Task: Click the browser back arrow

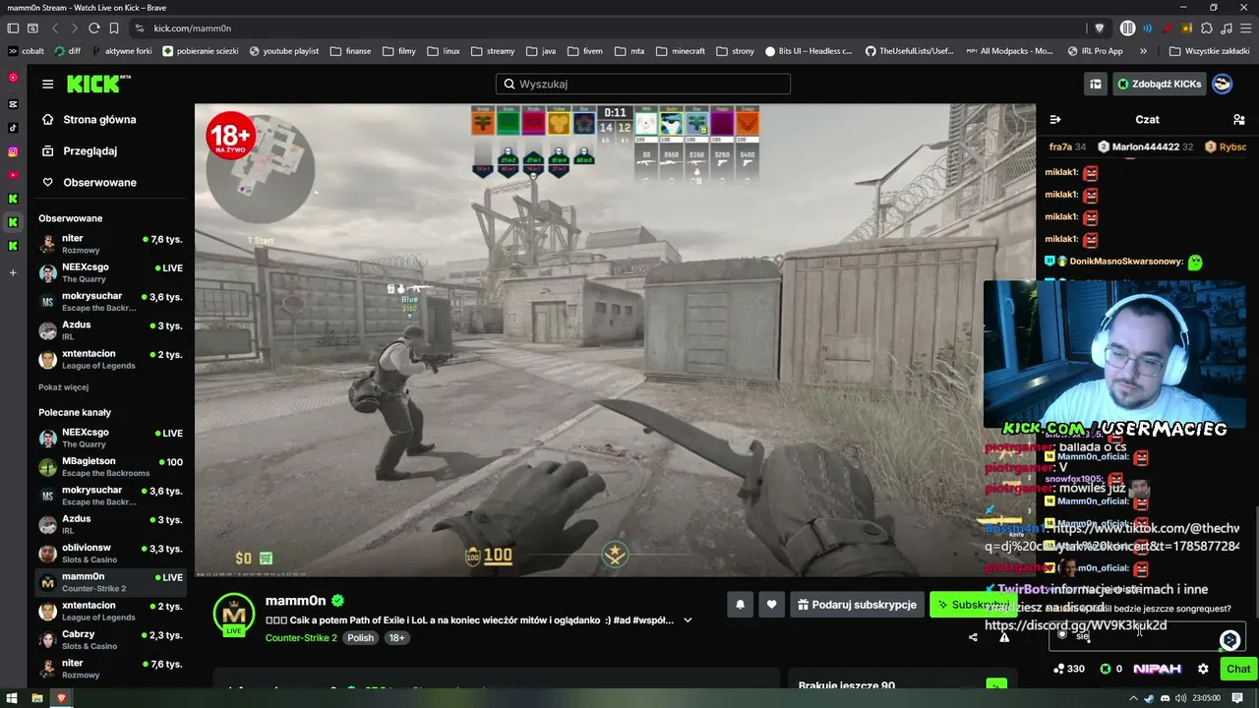Action: click(55, 29)
